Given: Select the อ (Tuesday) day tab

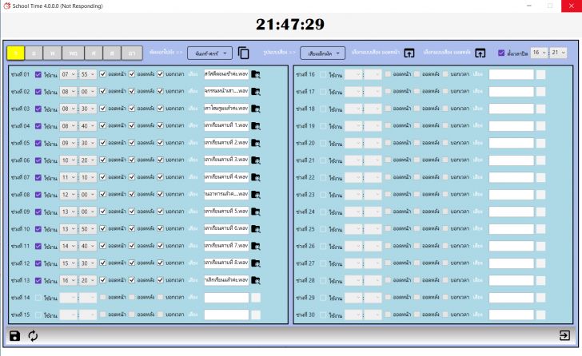Looking at the screenshot, I should pyautogui.click(x=34, y=53).
